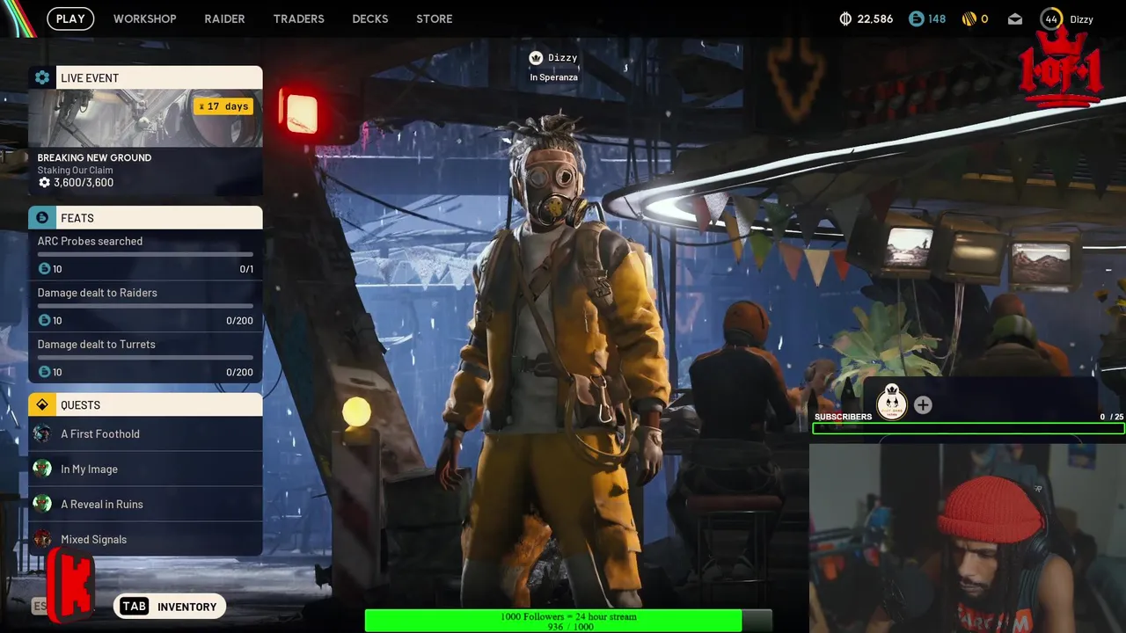Click the A First Foothold trader portrait

[42, 433]
